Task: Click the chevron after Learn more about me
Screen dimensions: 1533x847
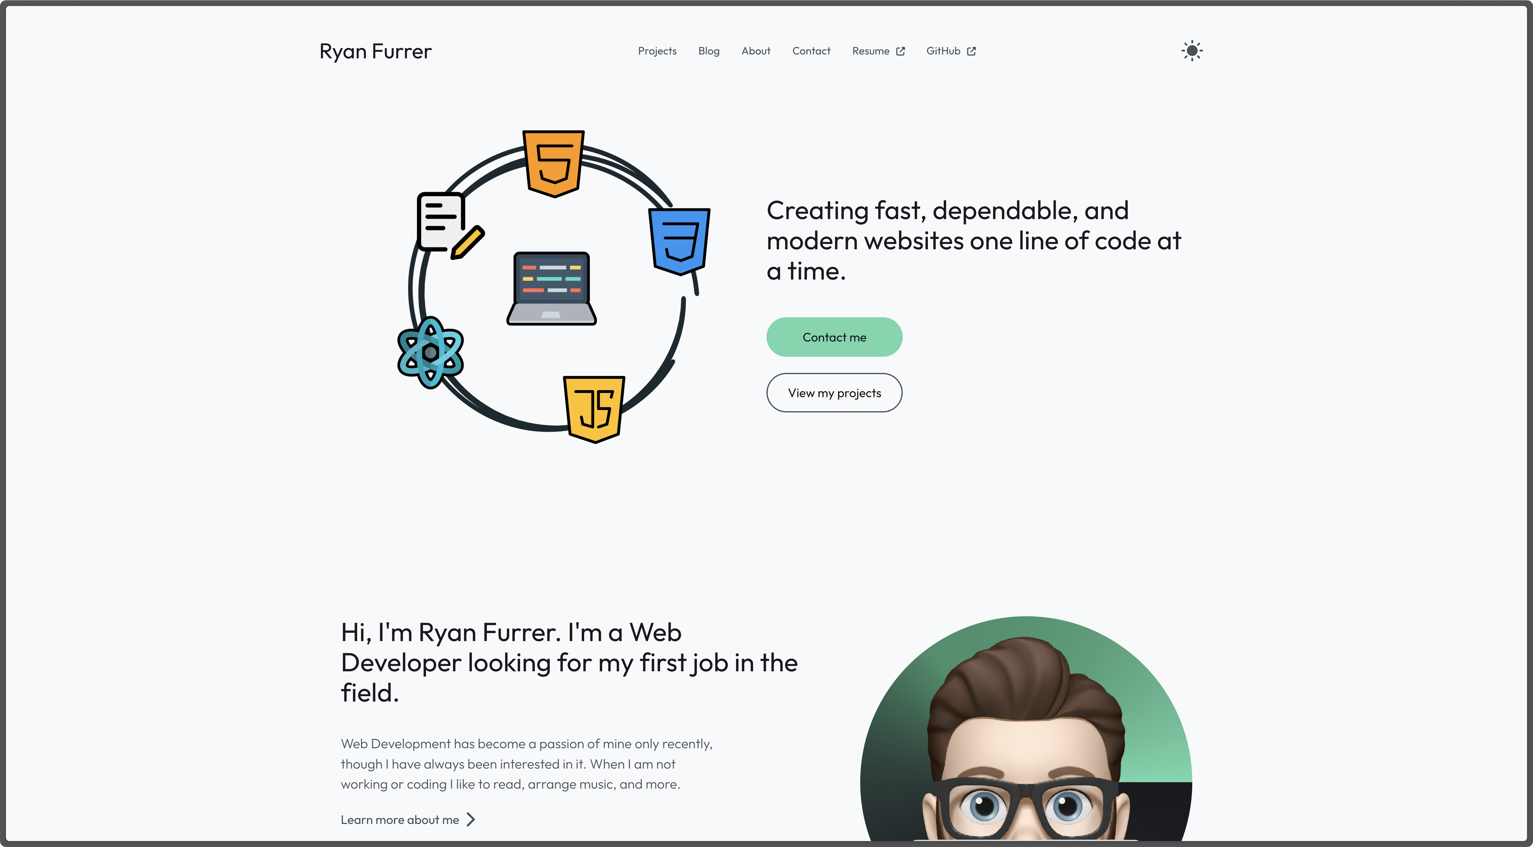Action: (471, 820)
